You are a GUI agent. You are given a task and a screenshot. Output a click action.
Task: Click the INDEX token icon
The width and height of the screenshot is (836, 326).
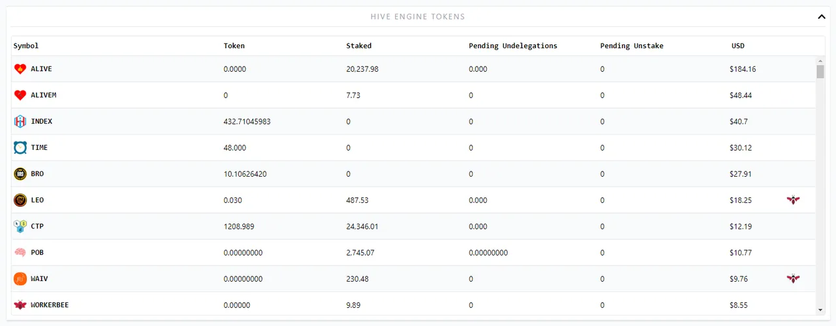tap(20, 121)
